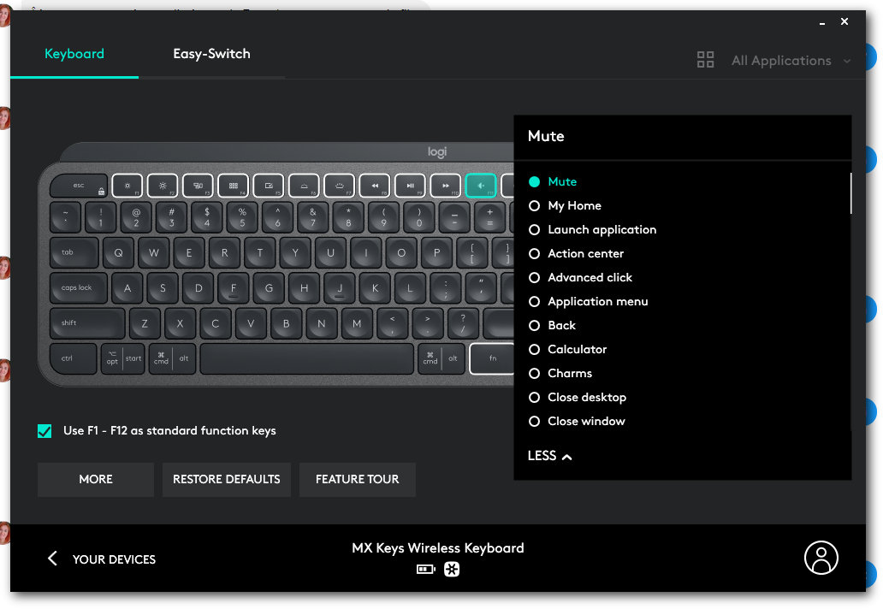Click the MORE button
This screenshot has width=883, height=609.
(x=96, y=480)
